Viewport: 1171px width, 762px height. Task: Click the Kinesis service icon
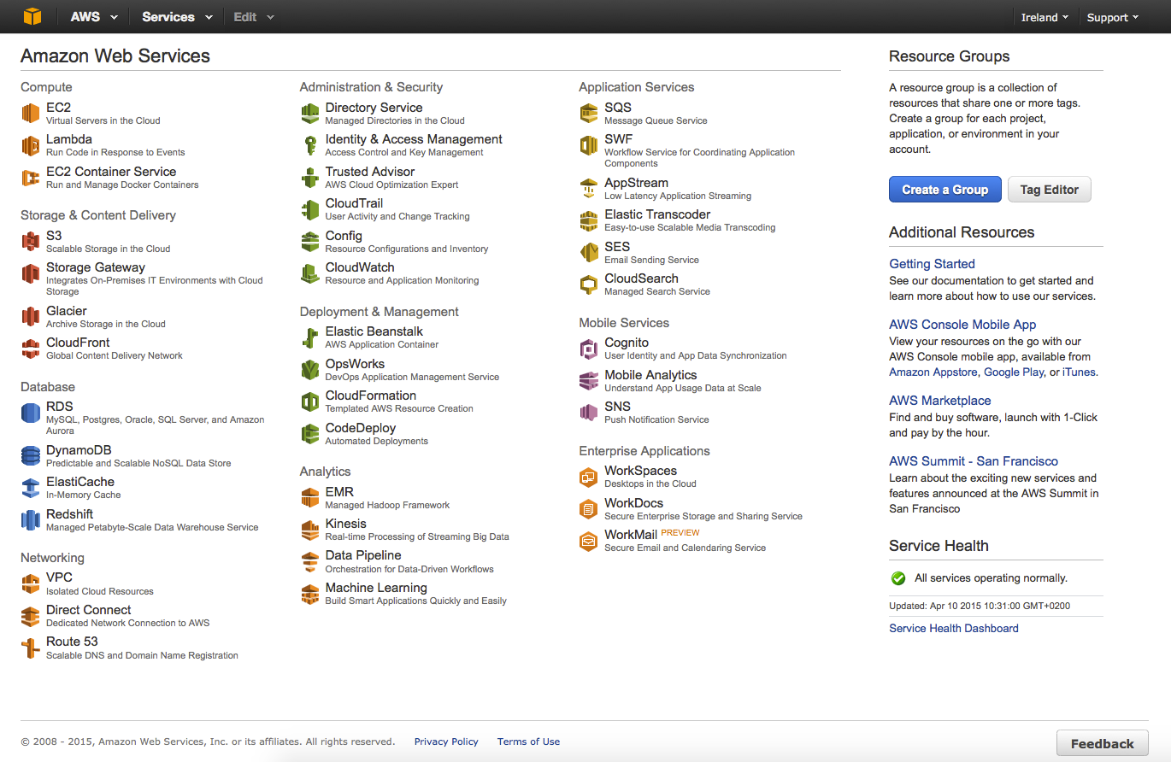(x=310, y=530)
